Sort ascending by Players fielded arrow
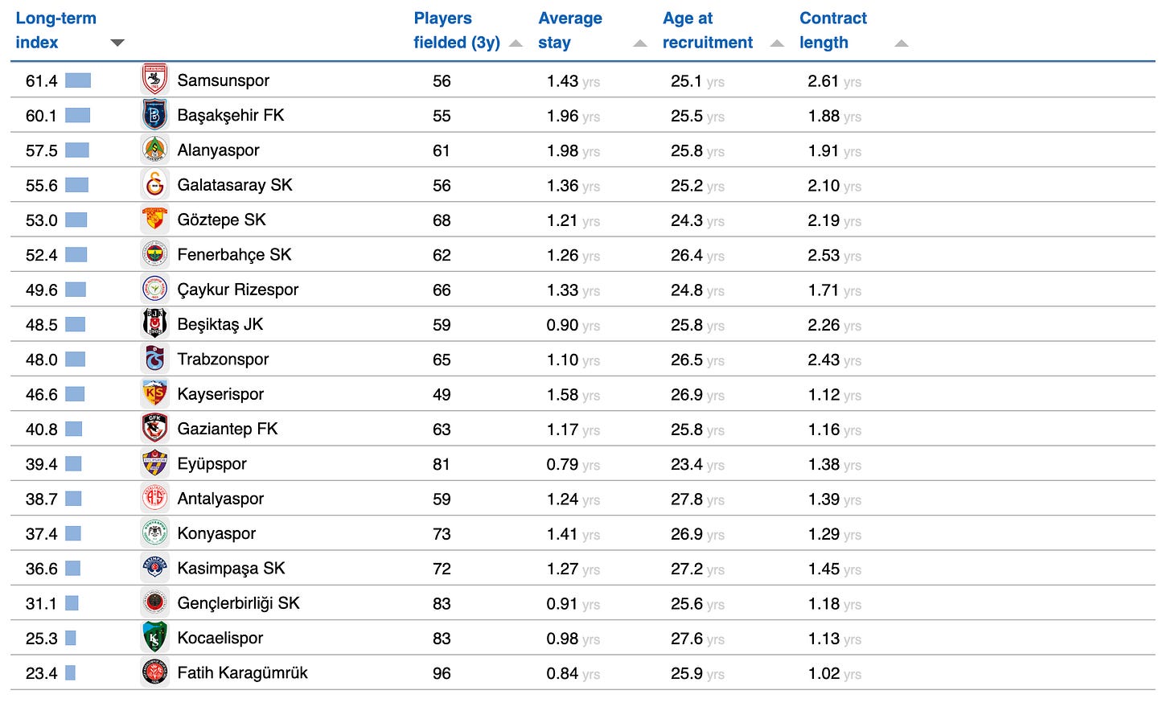Image resolution: width=1171 pixels, height=707 pixels. tap(516, 43)
